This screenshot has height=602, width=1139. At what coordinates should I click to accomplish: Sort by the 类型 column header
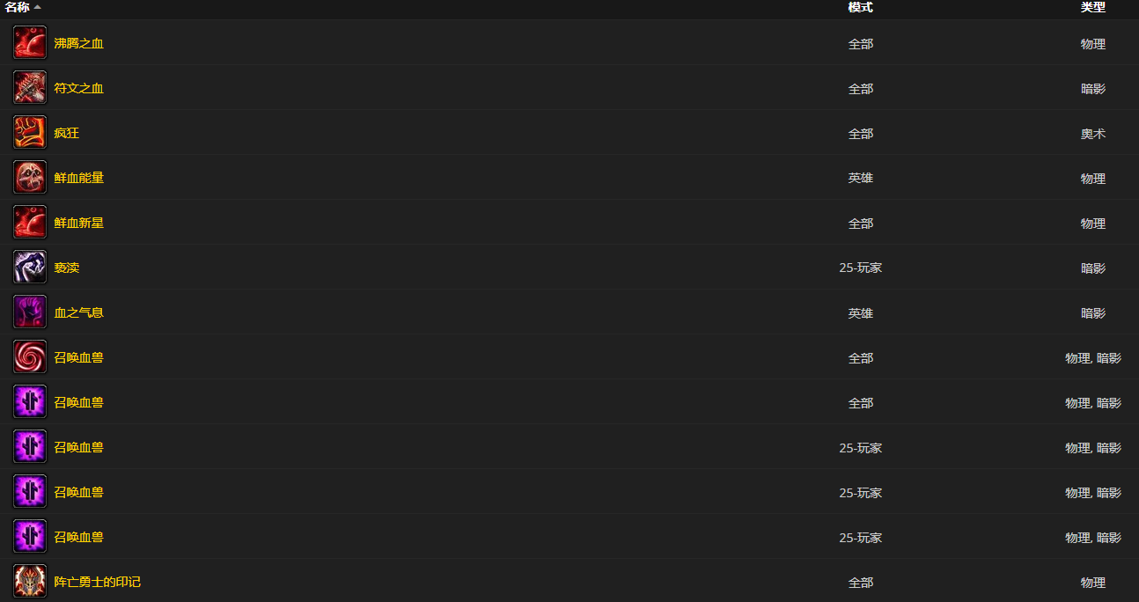(1093, 7)
